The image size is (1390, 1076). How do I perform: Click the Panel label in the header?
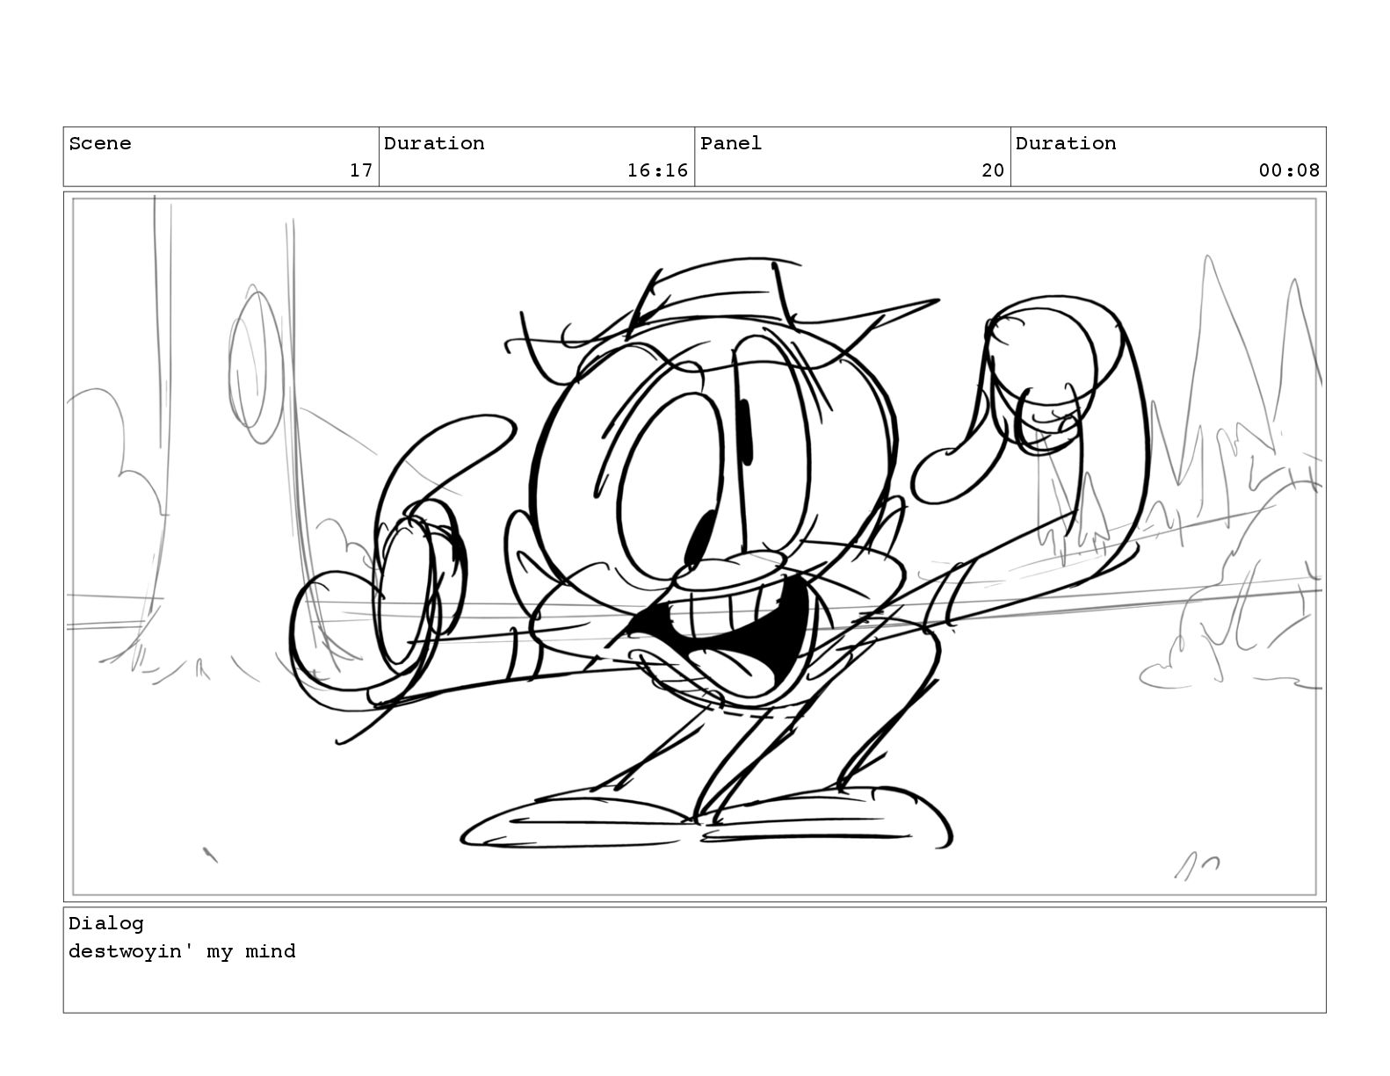731,143
